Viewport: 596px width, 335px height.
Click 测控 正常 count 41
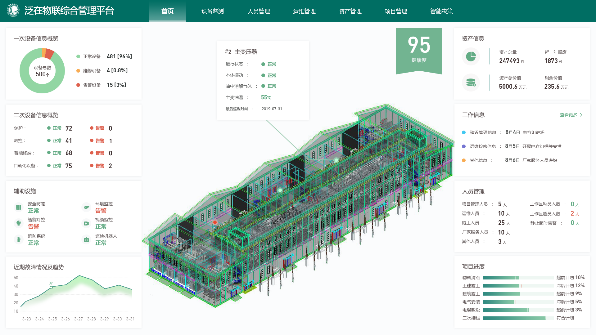coord(69,141)
